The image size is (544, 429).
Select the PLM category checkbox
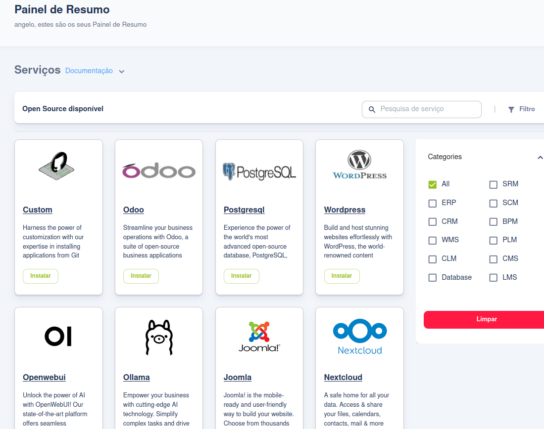[x=494, y=240]
